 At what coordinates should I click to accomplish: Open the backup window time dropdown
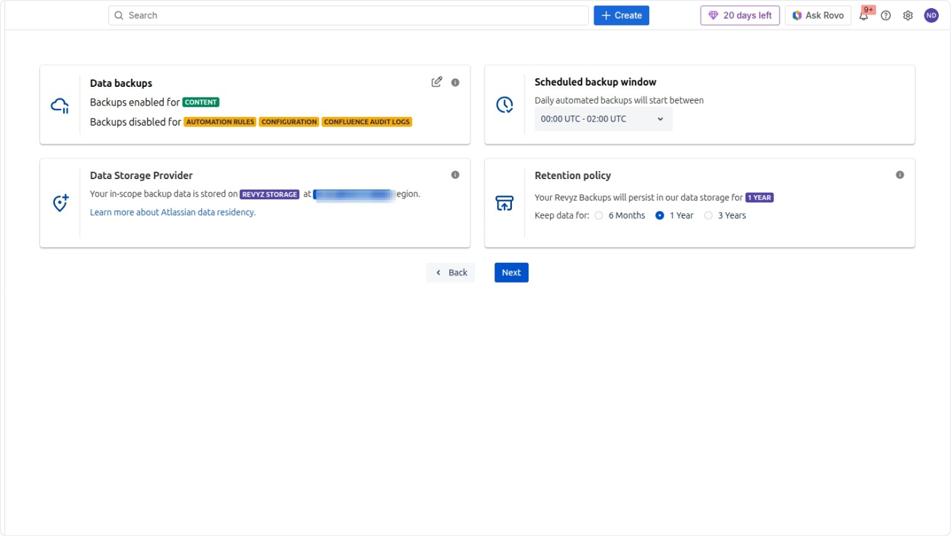pos(603,119)
